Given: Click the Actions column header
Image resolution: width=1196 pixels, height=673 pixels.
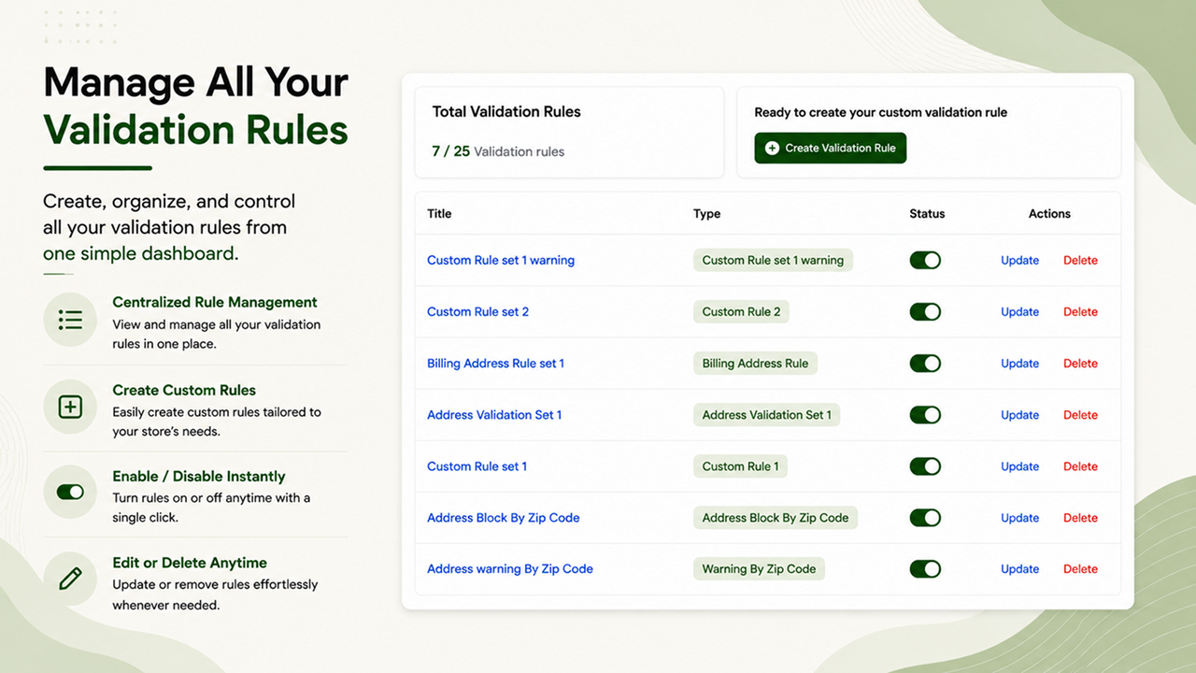Looking at the screenshot, I should pos(1049,213).
